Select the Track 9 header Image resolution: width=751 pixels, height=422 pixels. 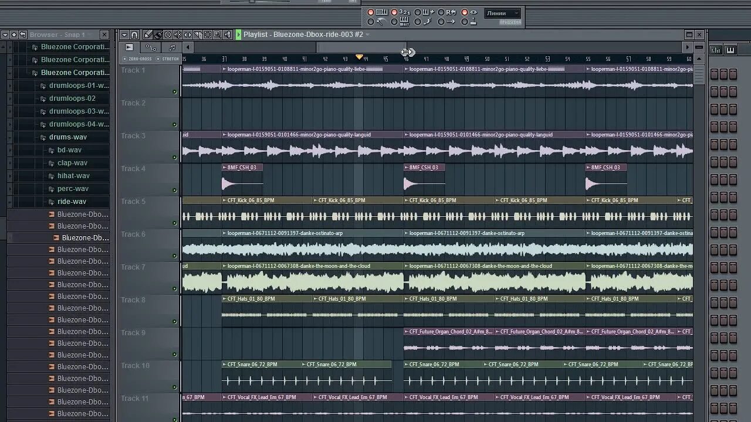pos(150,343)
